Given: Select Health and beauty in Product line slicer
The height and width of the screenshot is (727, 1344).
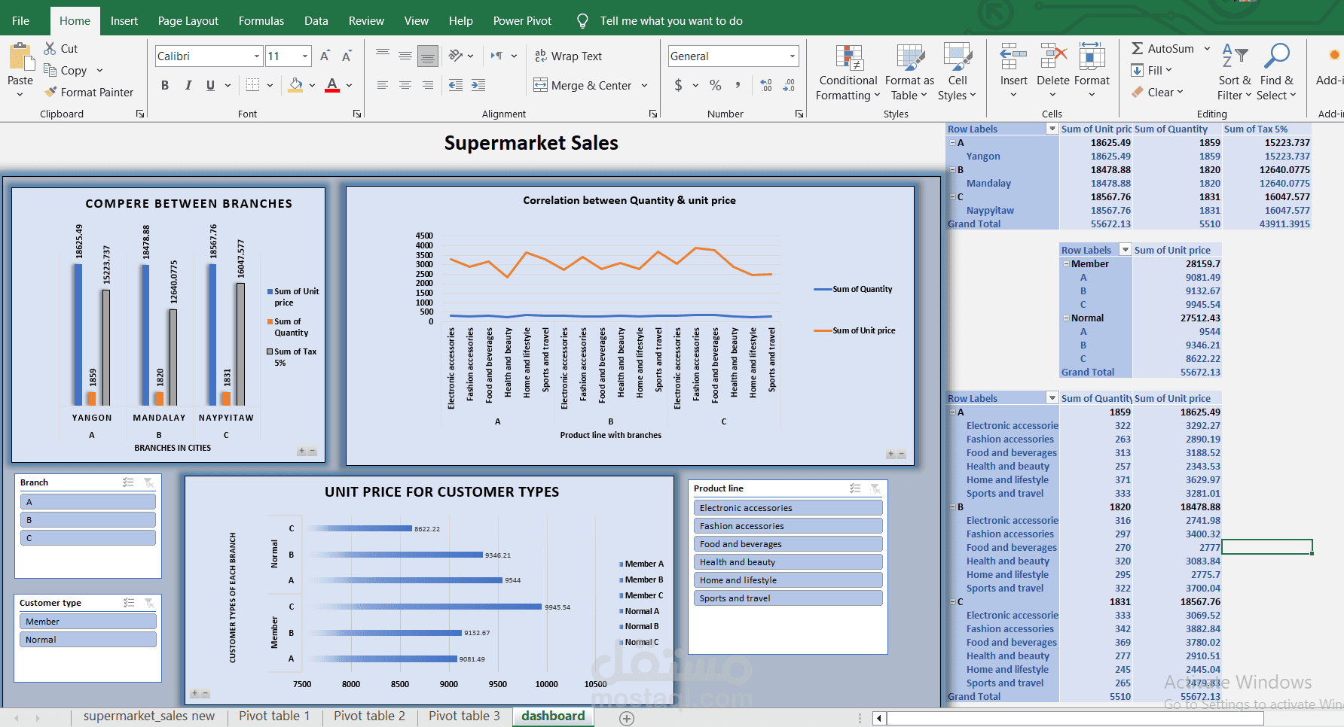Looking at the screenshot, I should point(788,562).
